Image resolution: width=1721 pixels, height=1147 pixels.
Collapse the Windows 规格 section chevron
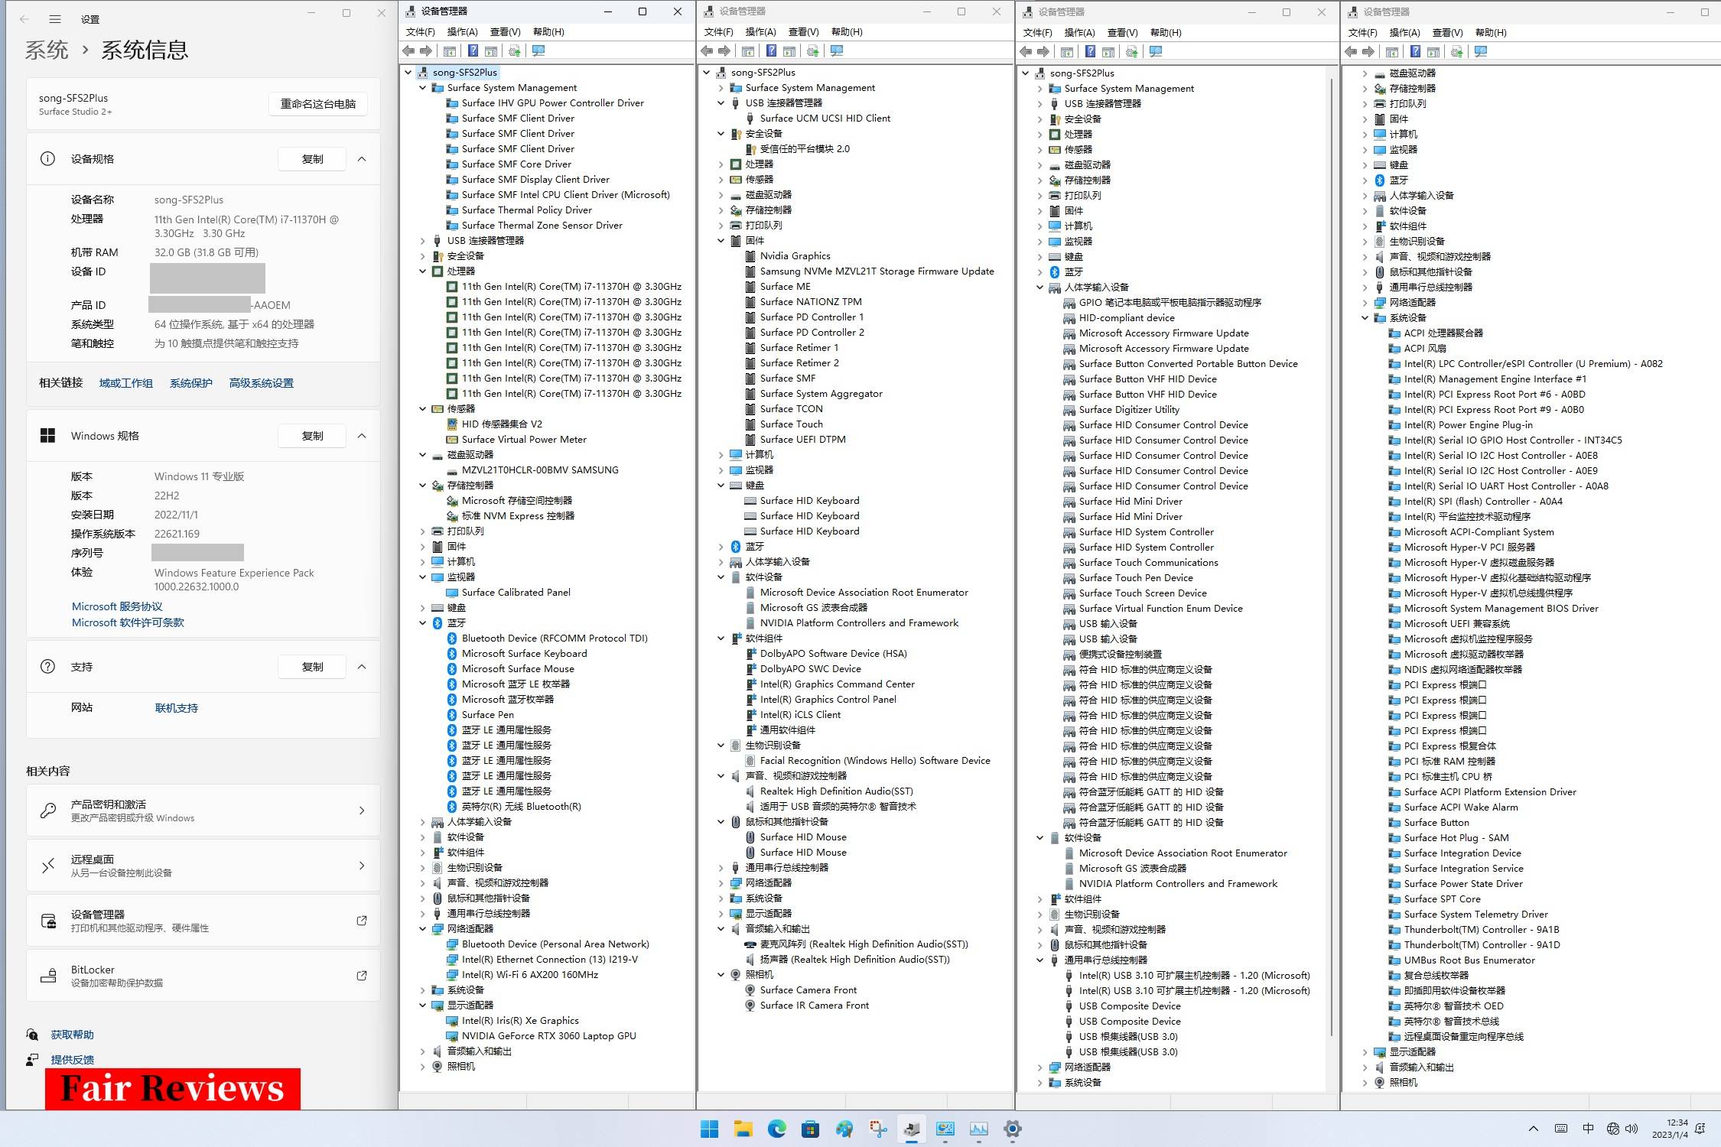[x=362, y=436]
